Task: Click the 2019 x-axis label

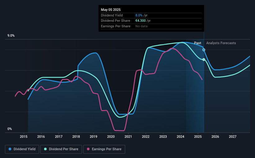Action: [93, 137]
